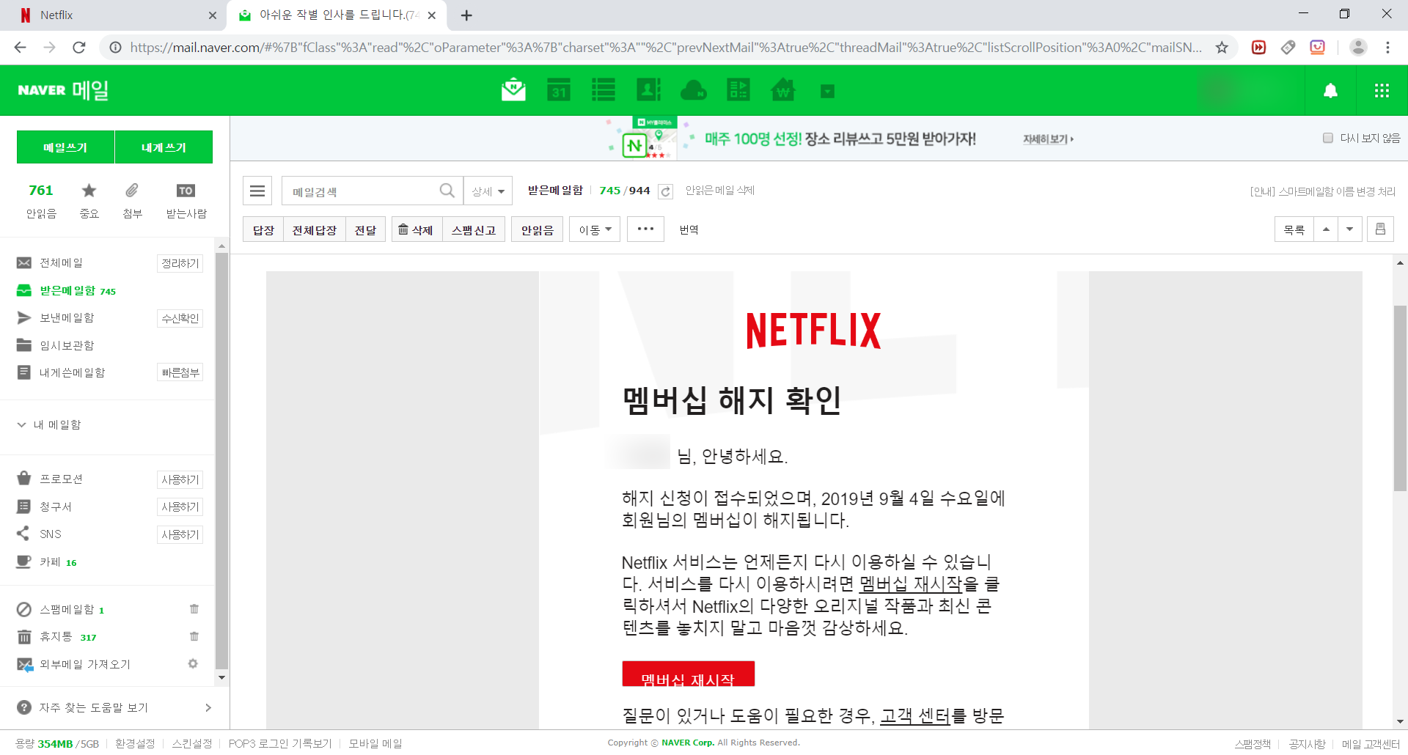This screenshot has width=1408, height=755.
Task: Open 환경설정 in the footer
Action: pyautogui.click(x=135, y=743)
